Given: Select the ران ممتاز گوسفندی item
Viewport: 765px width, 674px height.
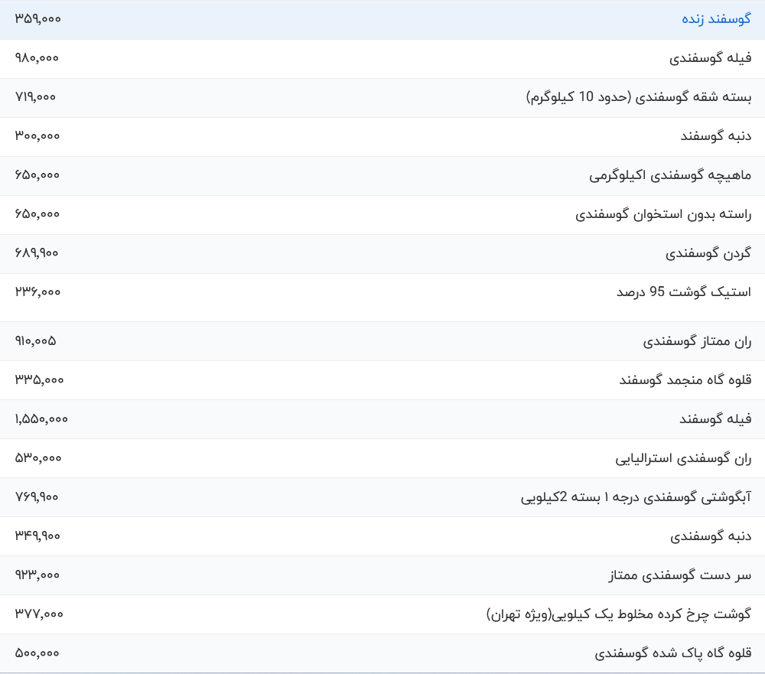Looking at the screenshot, I should [x=697, y=341].
